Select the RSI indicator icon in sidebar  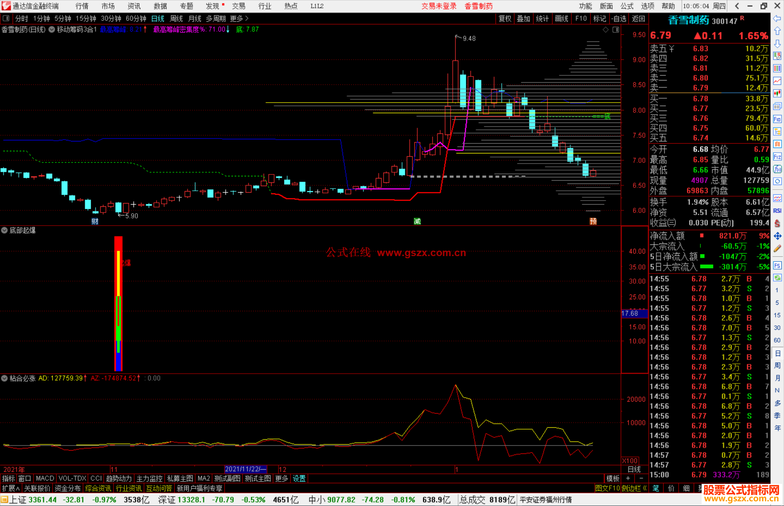point(777,211)
